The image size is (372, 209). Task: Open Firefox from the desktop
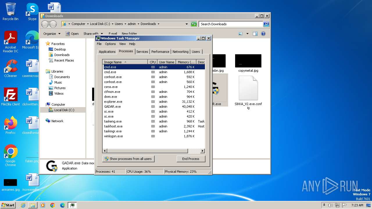pyautogui.click(x=10, y=125)
